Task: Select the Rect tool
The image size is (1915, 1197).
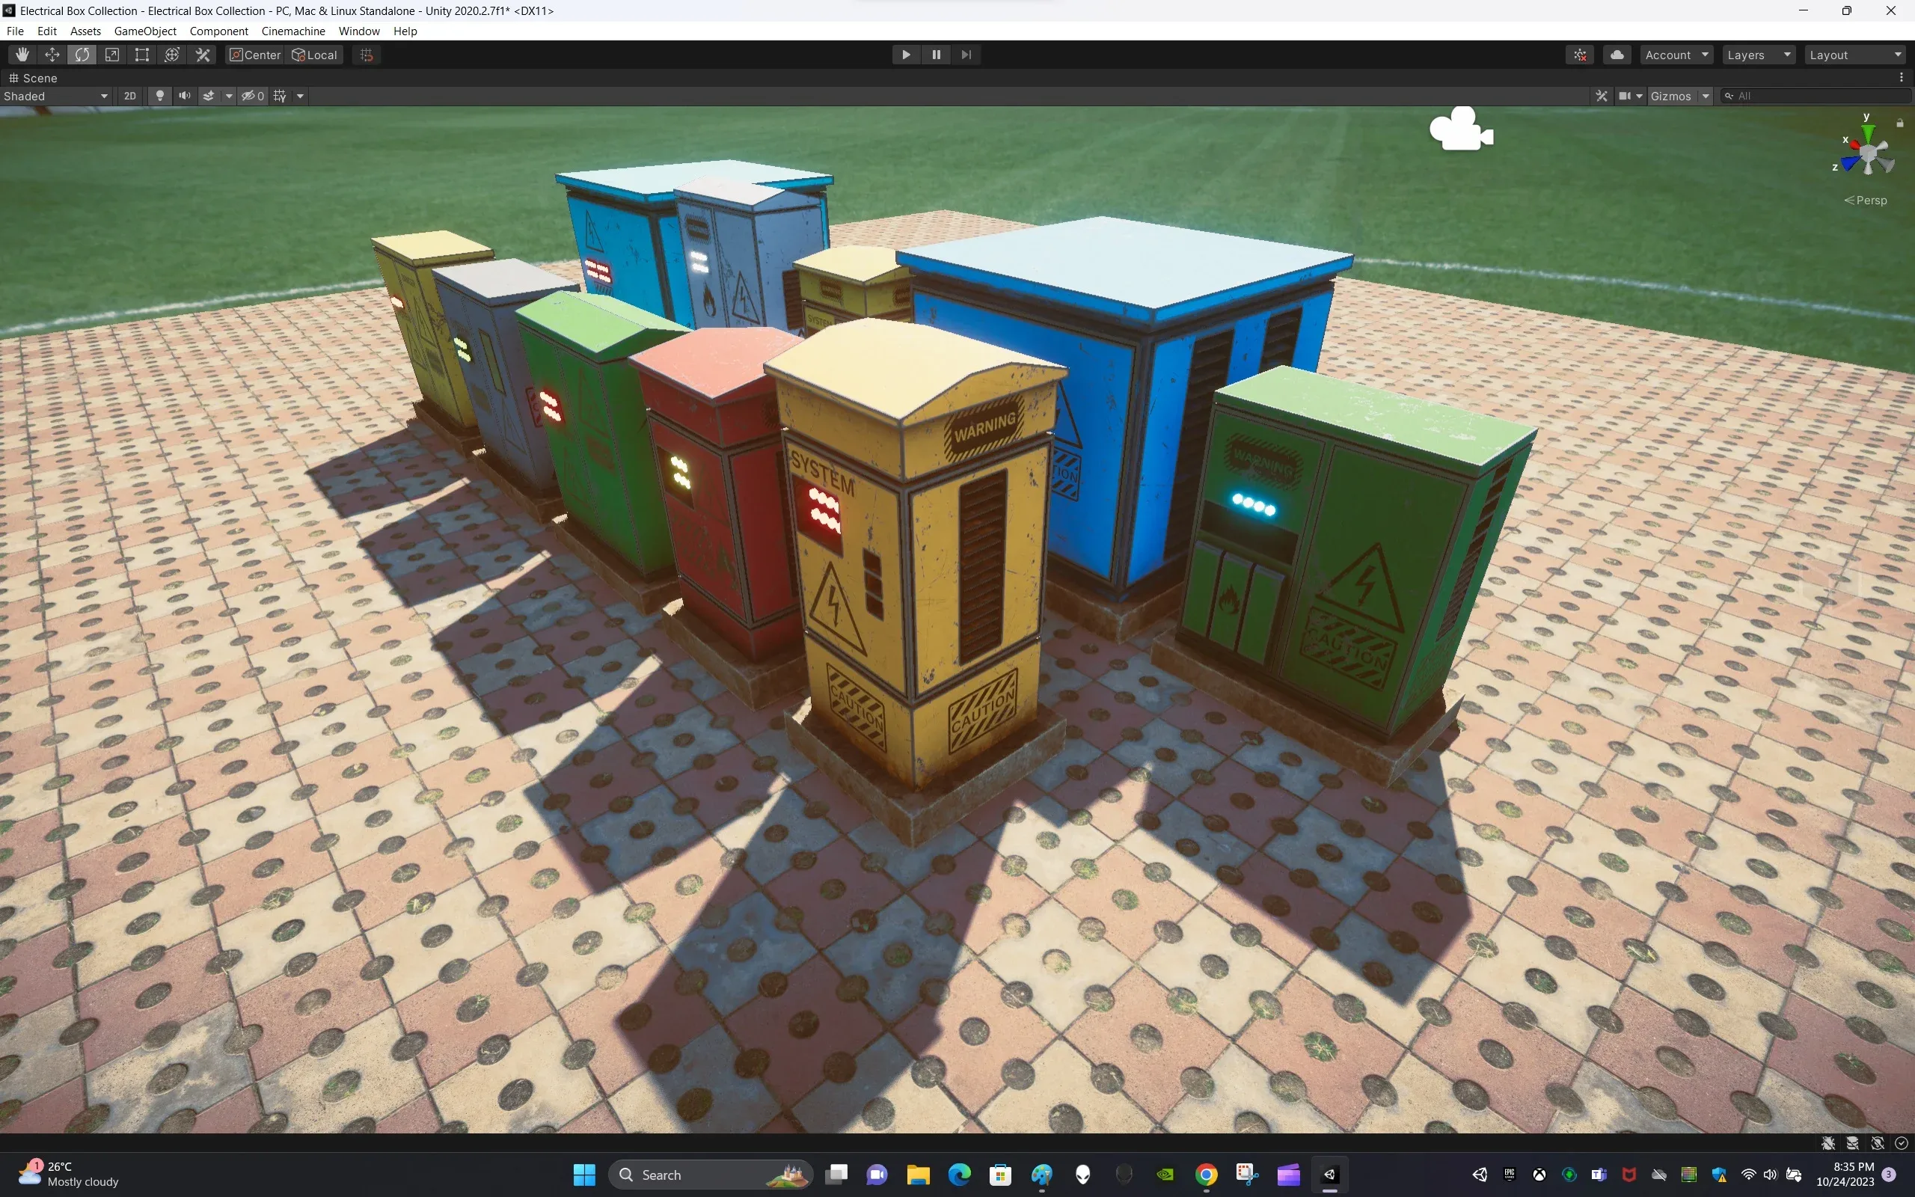Action: 142,55
